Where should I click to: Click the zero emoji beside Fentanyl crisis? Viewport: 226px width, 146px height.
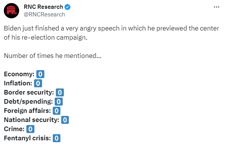(57, 138)
